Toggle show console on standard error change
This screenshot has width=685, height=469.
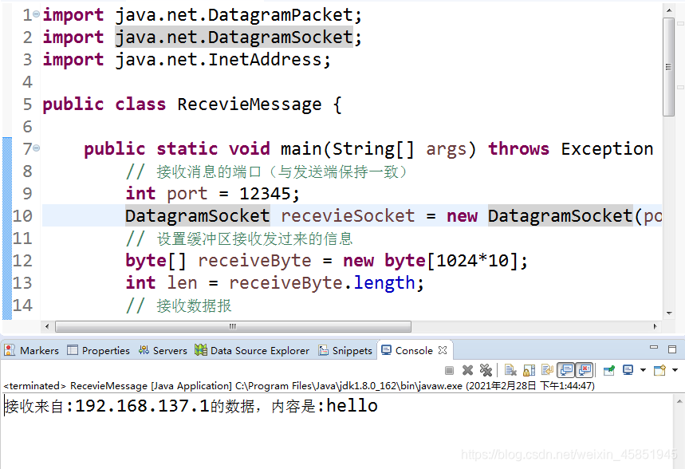pos(585,370)
